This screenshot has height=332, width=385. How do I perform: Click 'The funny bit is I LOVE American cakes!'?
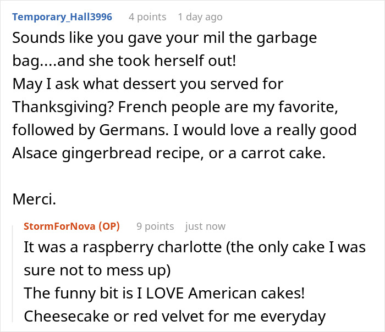164,293
